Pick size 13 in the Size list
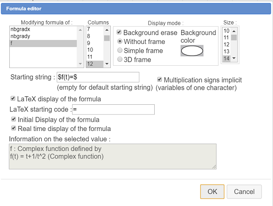The height and width of the screenshot is (206, 273). click(226, 51)
